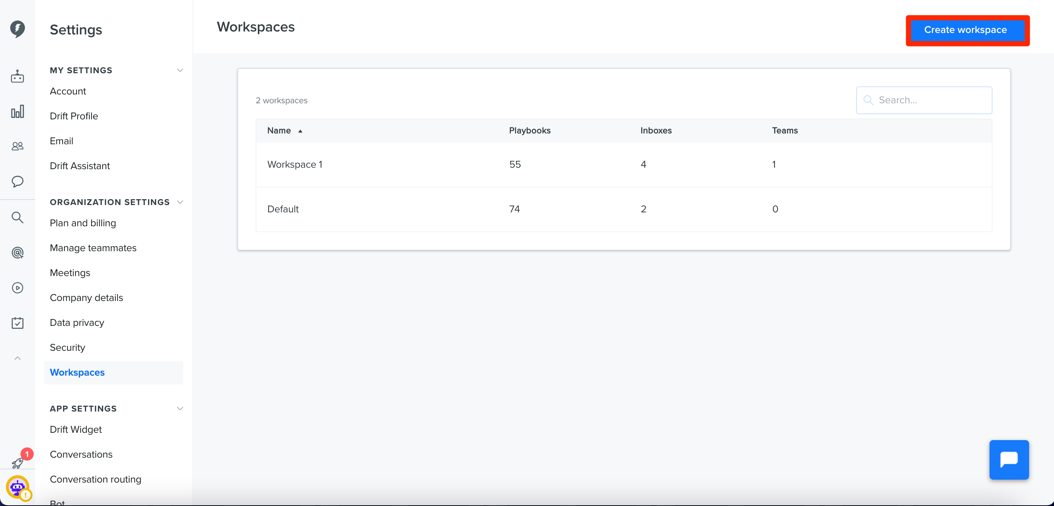Click the Teams column header
Screen dimensions: 1054x506
pyautogui.click(x=784, y=131)
